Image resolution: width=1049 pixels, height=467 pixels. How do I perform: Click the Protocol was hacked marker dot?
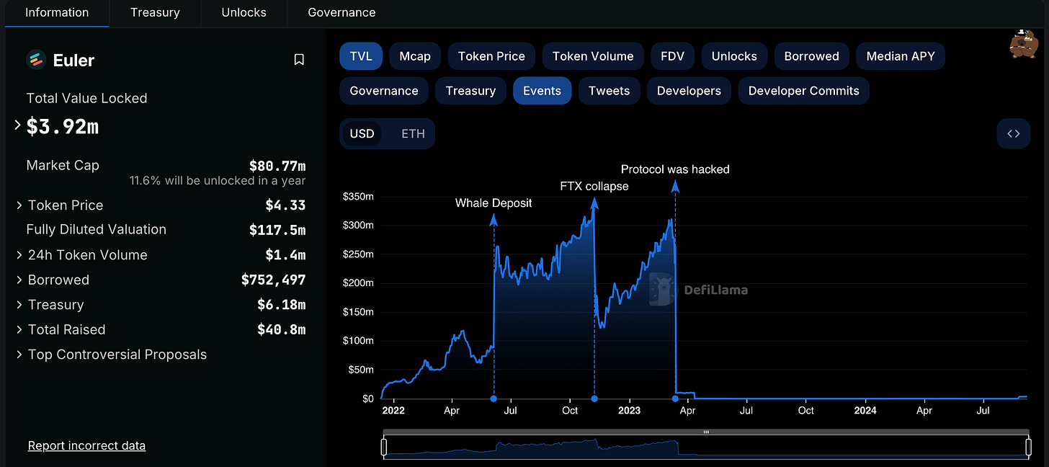[x=675, y=399]
